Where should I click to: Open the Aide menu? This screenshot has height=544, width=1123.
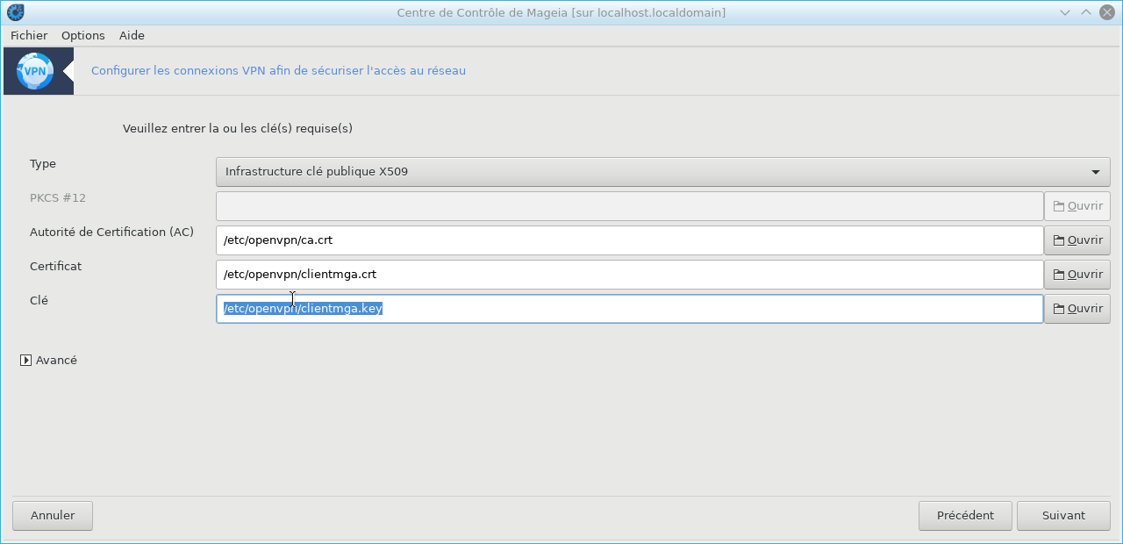(132, 35)
